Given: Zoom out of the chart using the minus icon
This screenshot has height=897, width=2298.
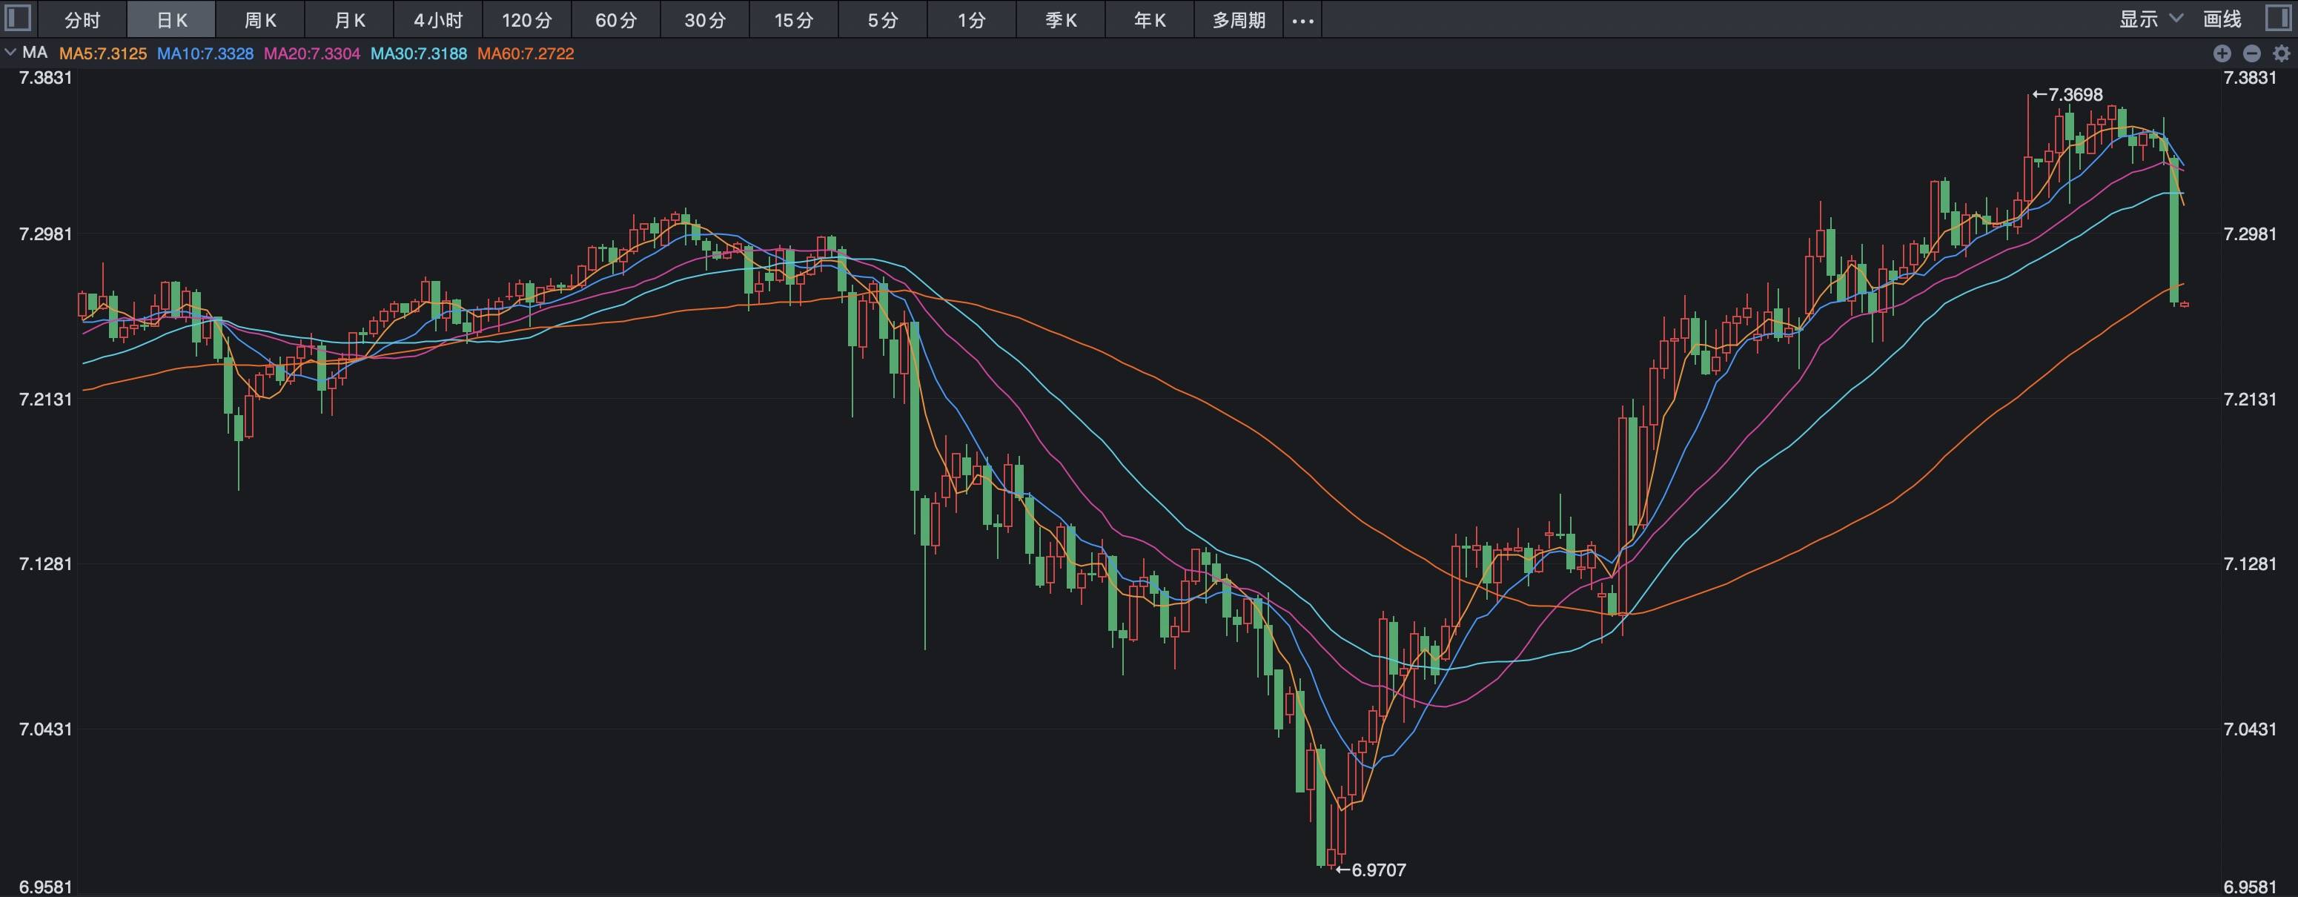Looking at the screenshot, I should click(2254, 53).
